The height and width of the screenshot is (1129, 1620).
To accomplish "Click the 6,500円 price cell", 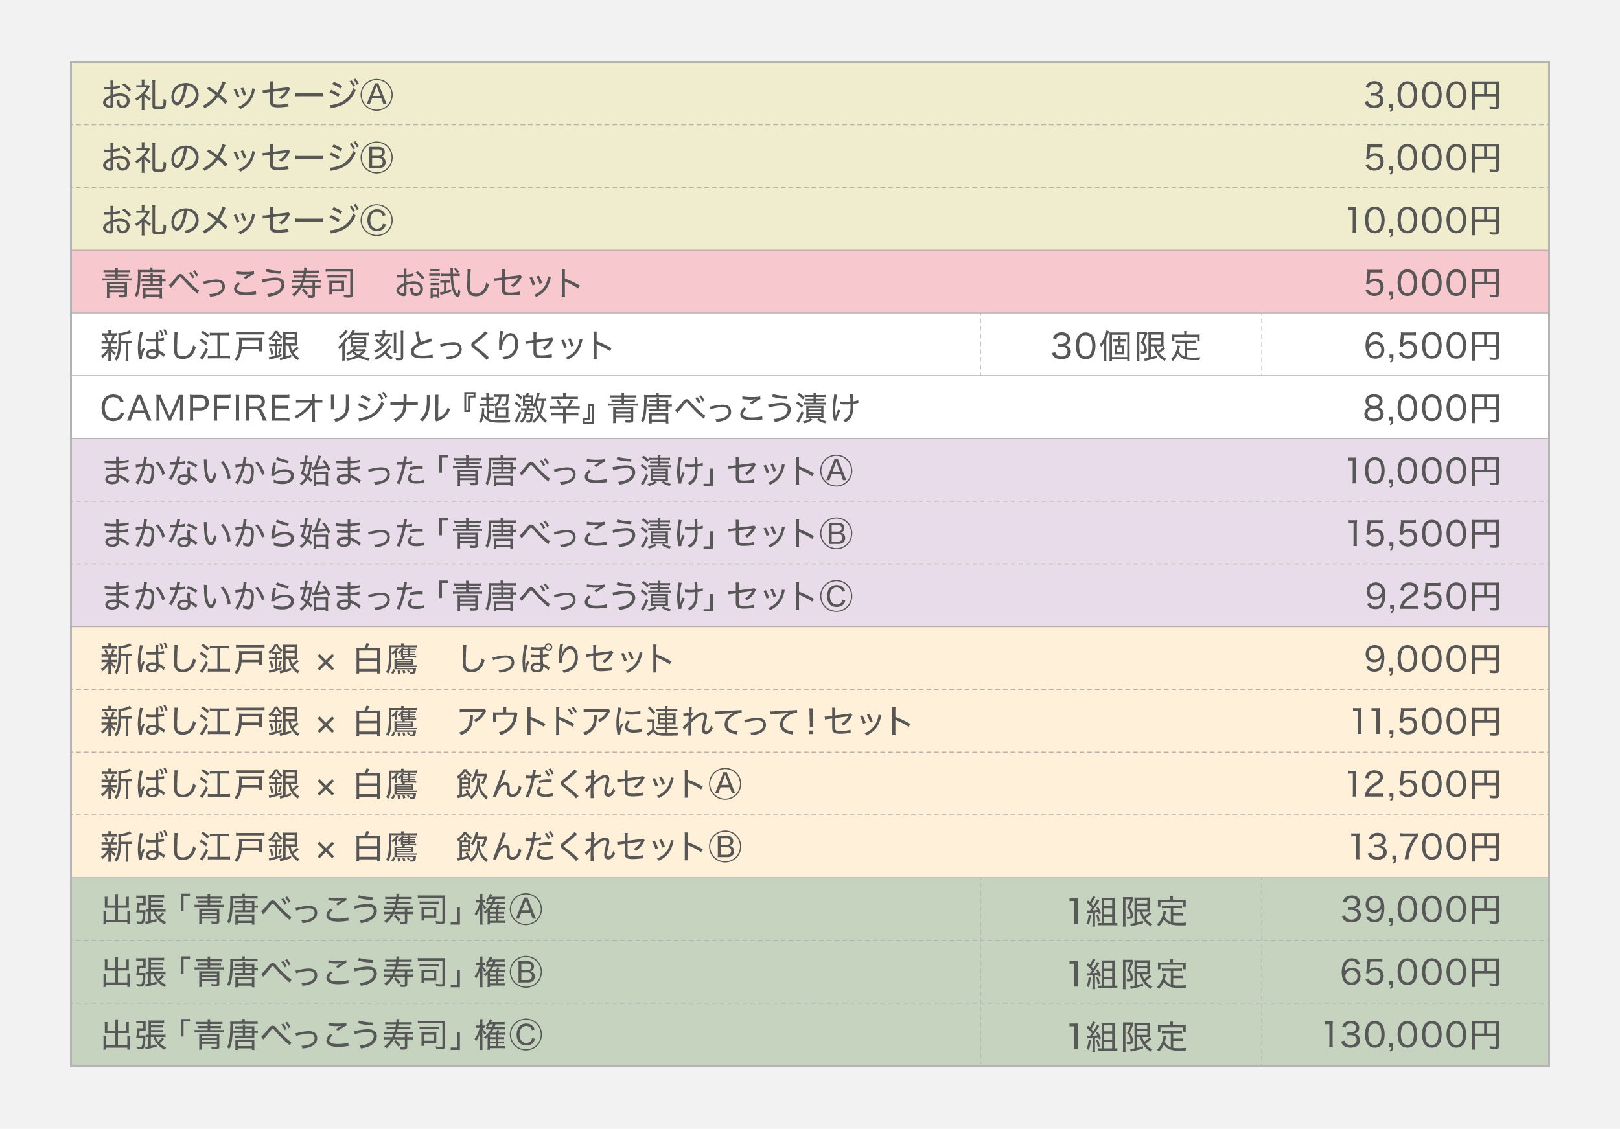I will click(x=1431, y=345).
